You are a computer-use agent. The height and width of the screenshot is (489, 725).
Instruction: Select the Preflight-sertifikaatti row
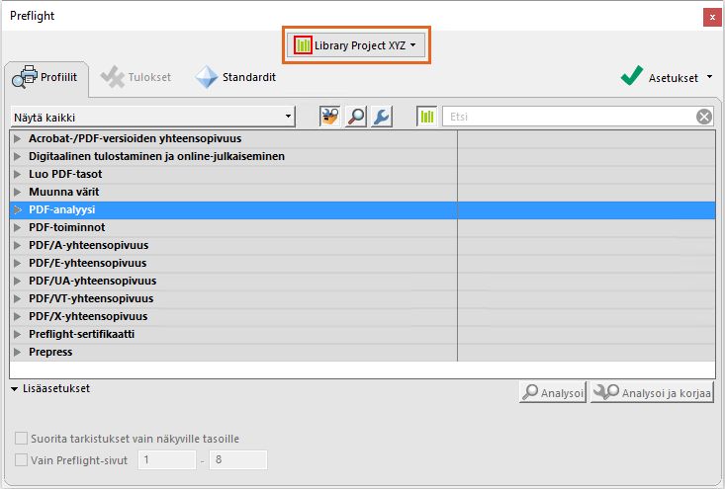coord(362,334)
